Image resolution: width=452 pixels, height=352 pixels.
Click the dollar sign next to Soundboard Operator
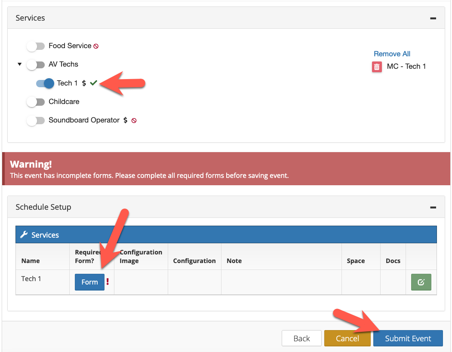pyautogui.click(x=125, y=120)
